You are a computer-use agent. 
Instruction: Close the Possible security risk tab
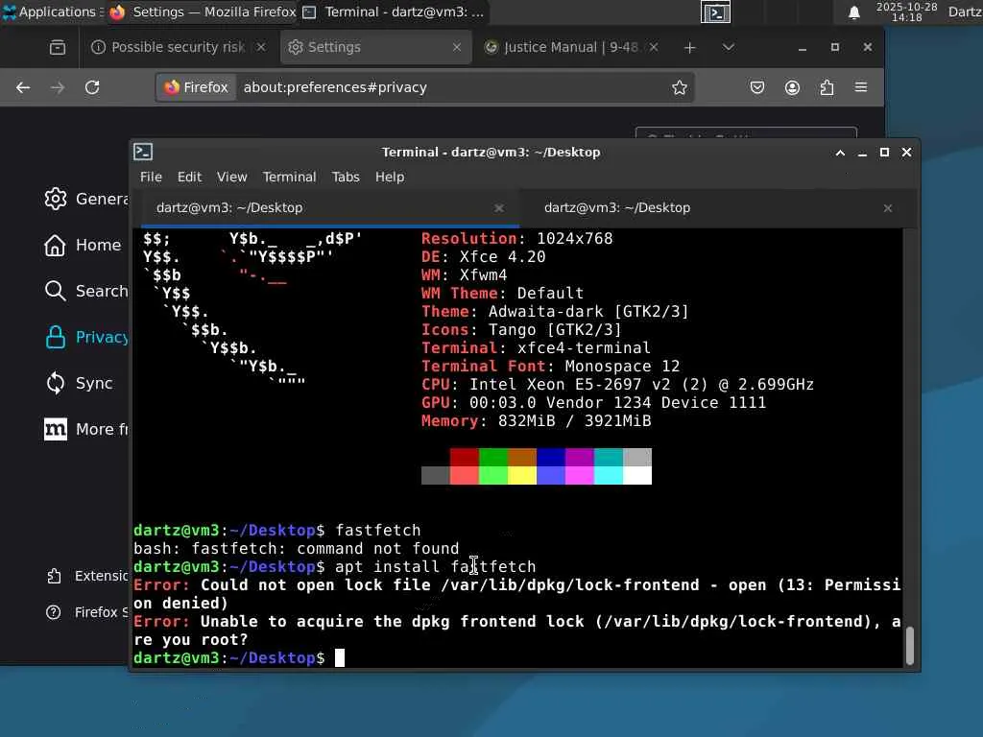coord(261,47)
